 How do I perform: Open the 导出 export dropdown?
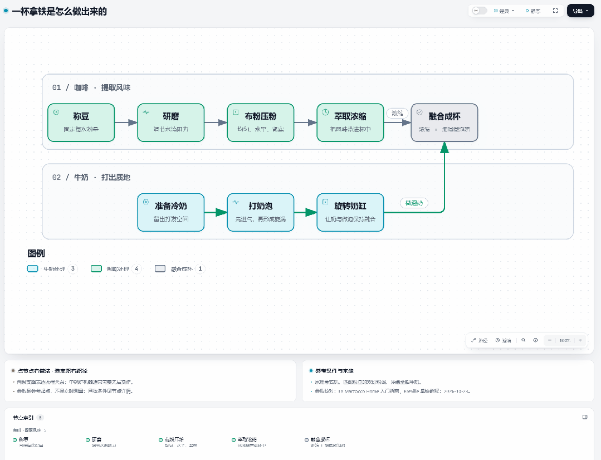click(580, 11)
